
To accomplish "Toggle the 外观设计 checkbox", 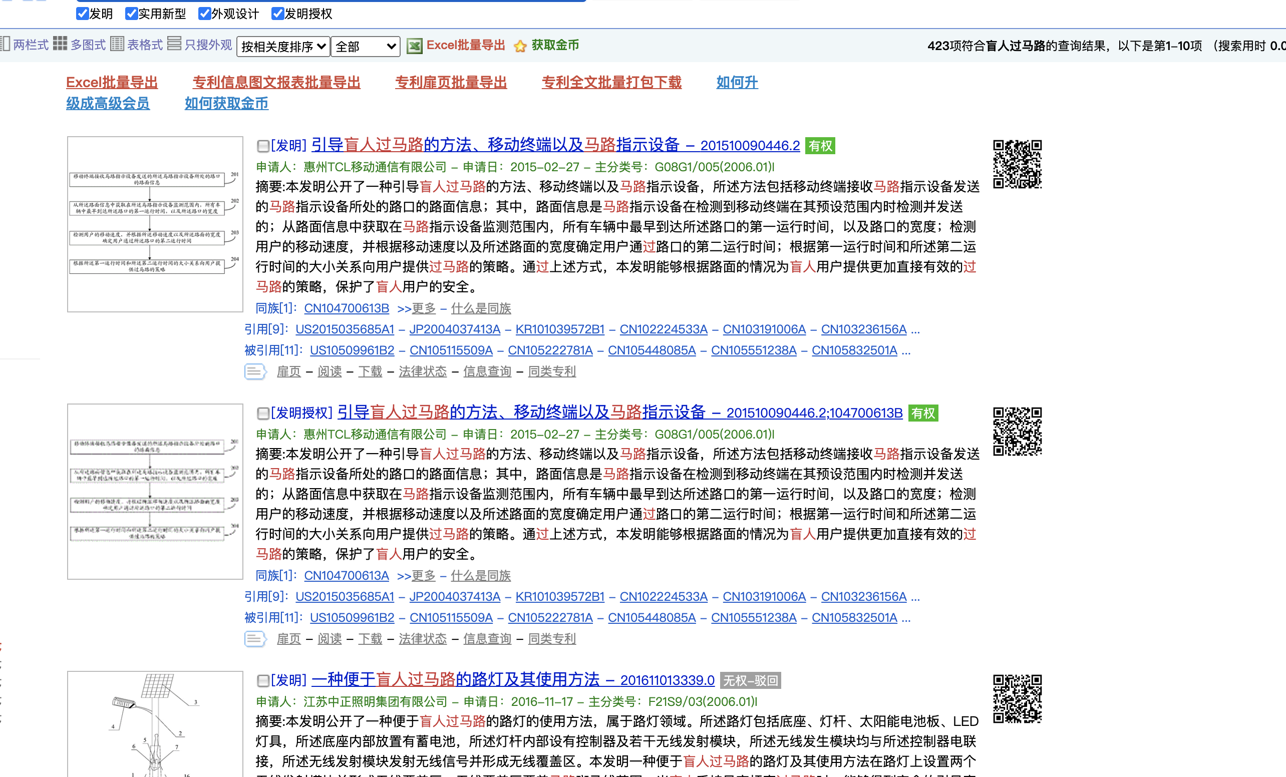I will pyautogui.click(x=205, y=14).
